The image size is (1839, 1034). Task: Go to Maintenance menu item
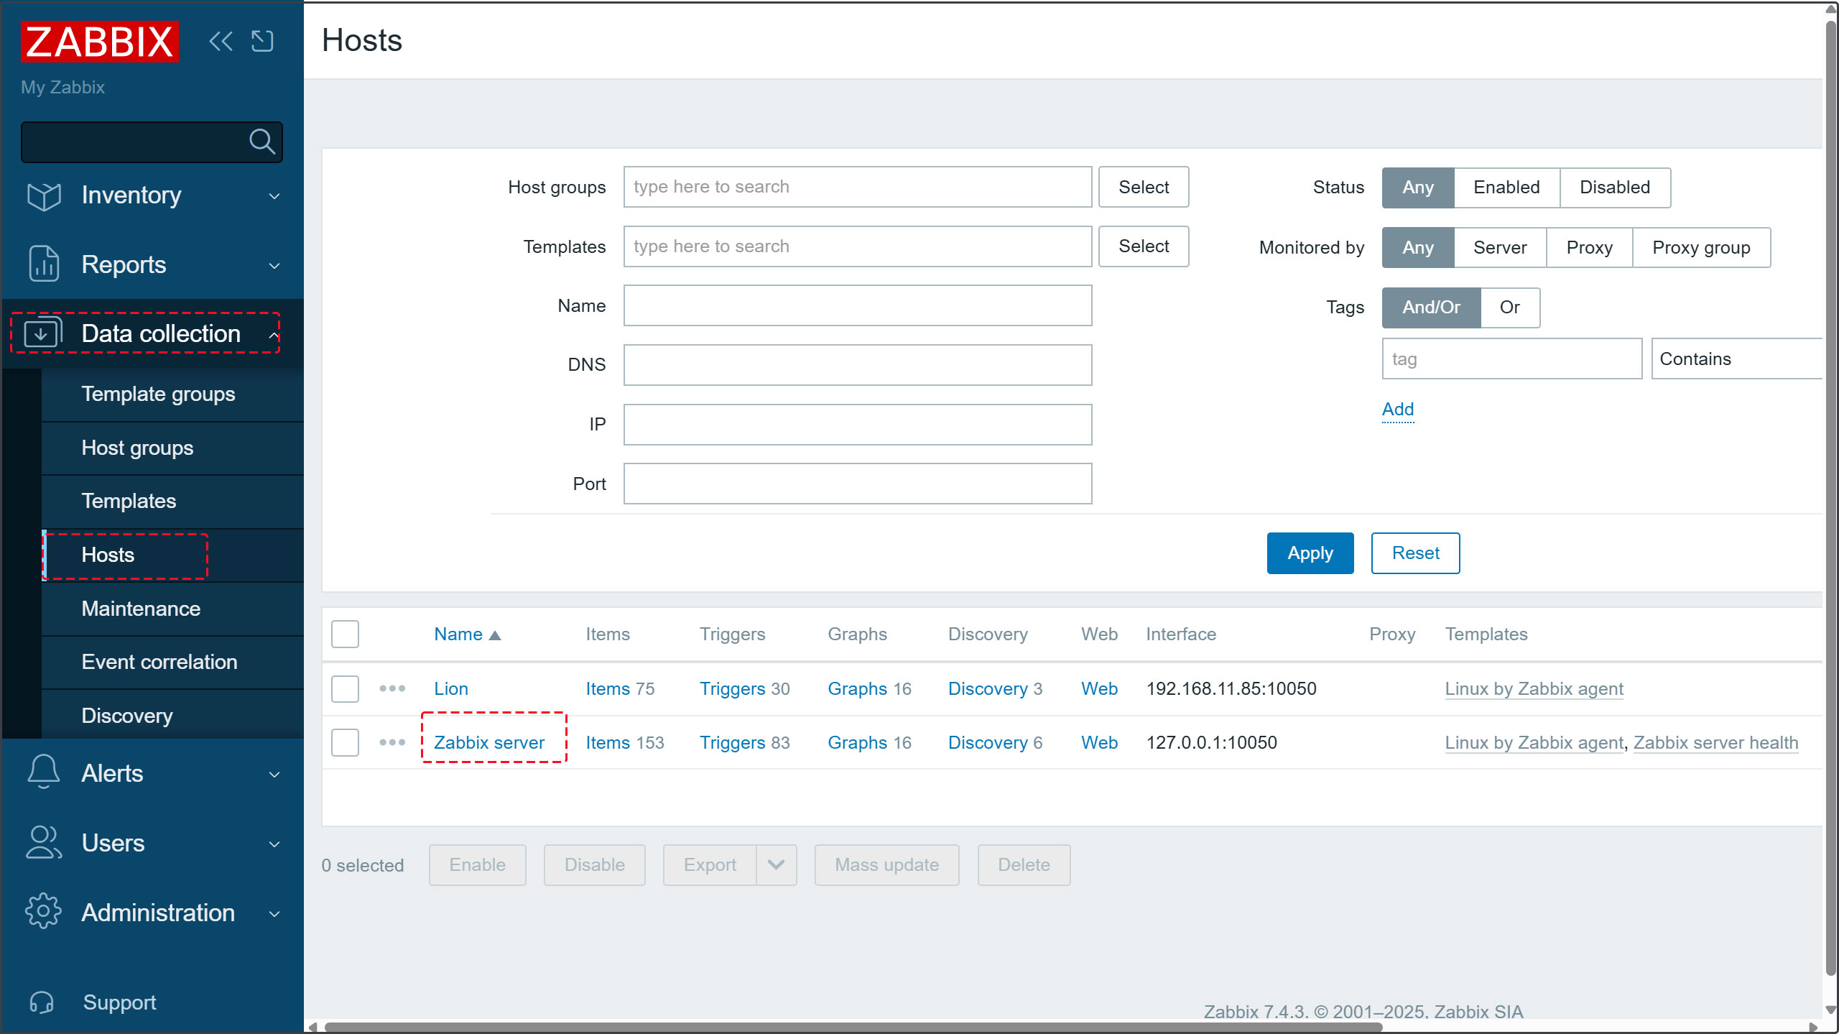[x=141, y=609]
